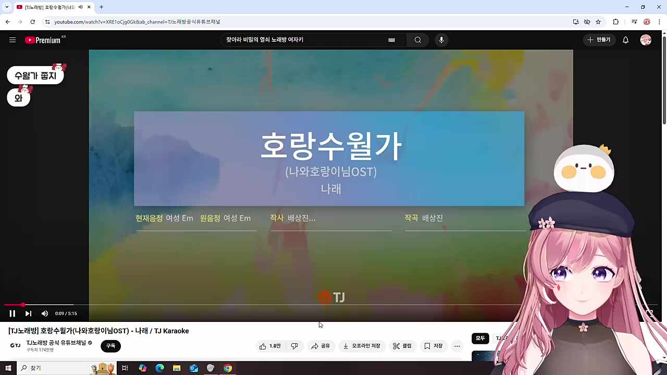Viewport: 667px width, 375px height.
Task: Click the search magnifier button
Action: click(x=418, y=40)
